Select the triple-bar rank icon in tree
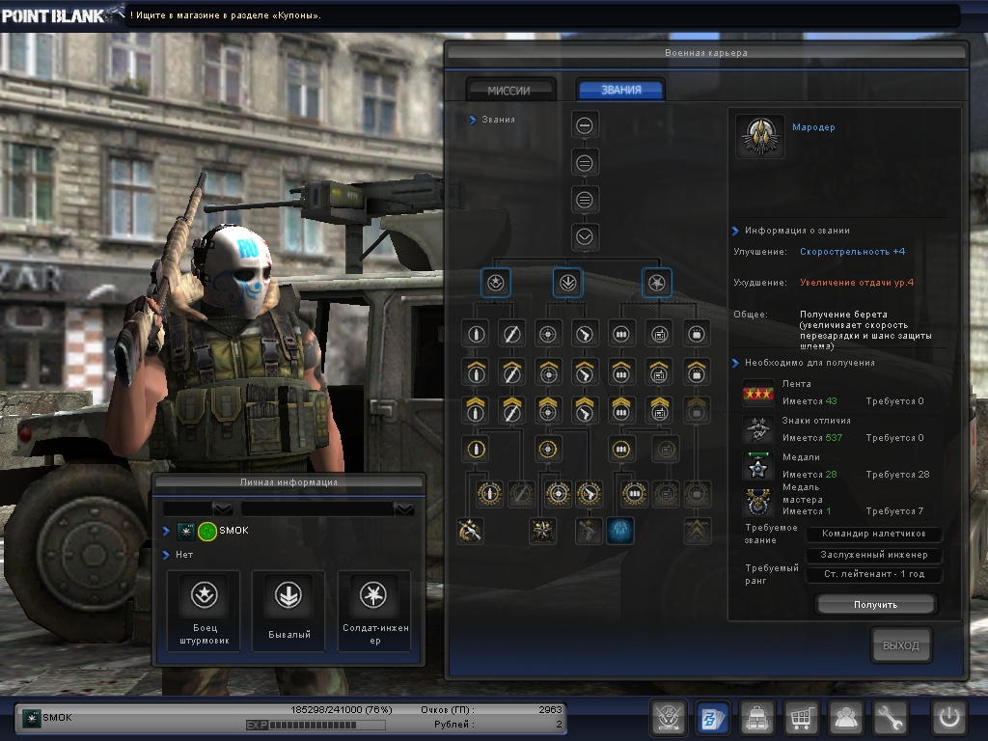The image size is (988, 741). [x=585, y=201]
